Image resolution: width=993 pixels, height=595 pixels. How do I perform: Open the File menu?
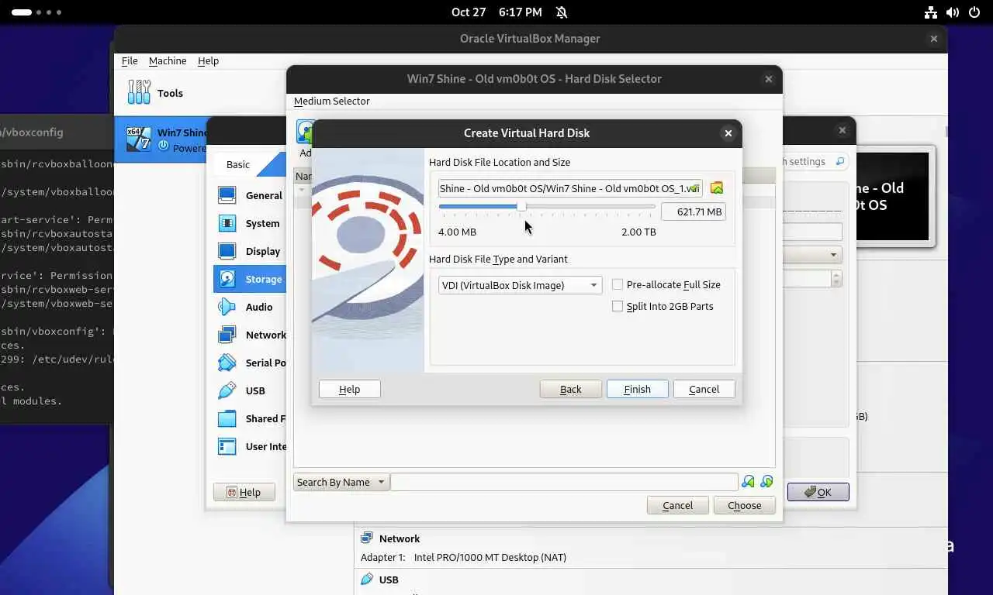point(130,60)
